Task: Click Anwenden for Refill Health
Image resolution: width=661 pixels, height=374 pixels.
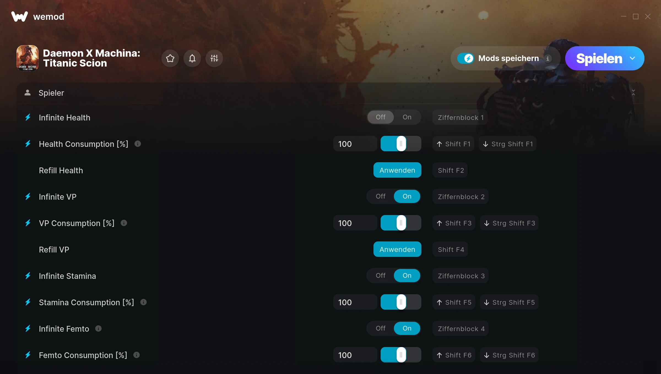Action: [x=397, y=170]
